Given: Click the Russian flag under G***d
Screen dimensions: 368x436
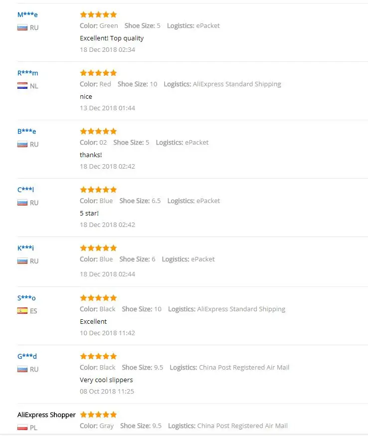Looking at the screenshot, I should tap(22, 370).
